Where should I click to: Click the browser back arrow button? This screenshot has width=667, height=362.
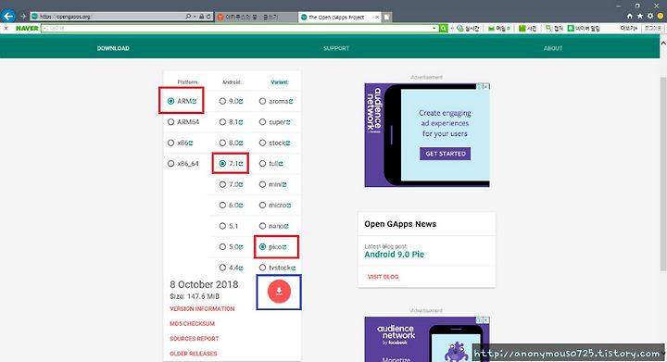click(8, 16)
